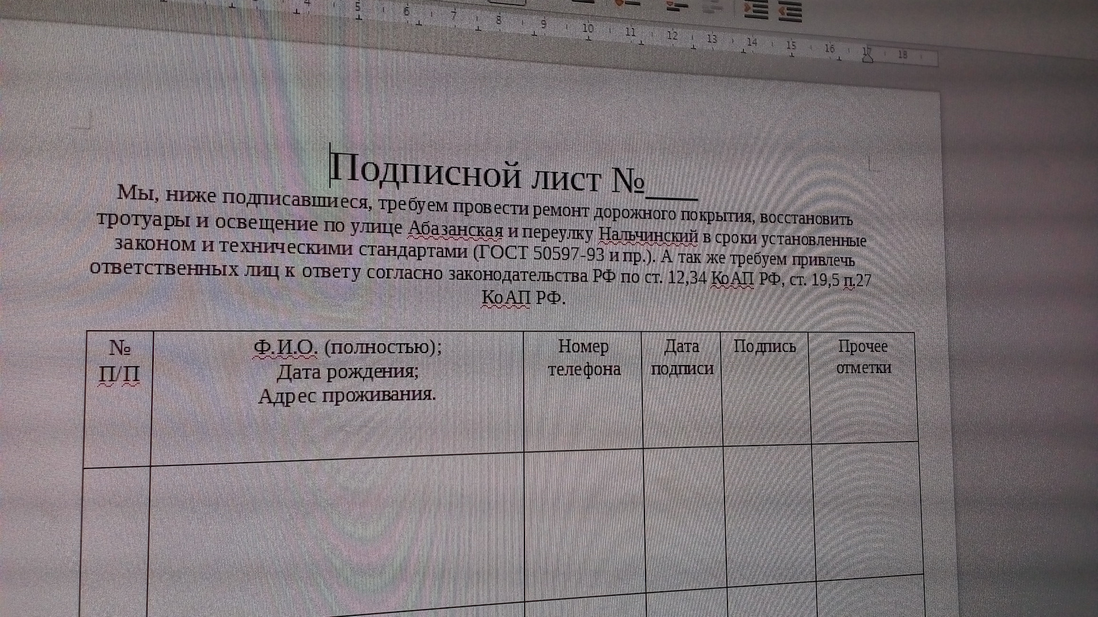Click the text 'ГОСТ 50597-93'
This screenshot has height=617, width=1098.
pyautogui.click(x=540, y=253)
